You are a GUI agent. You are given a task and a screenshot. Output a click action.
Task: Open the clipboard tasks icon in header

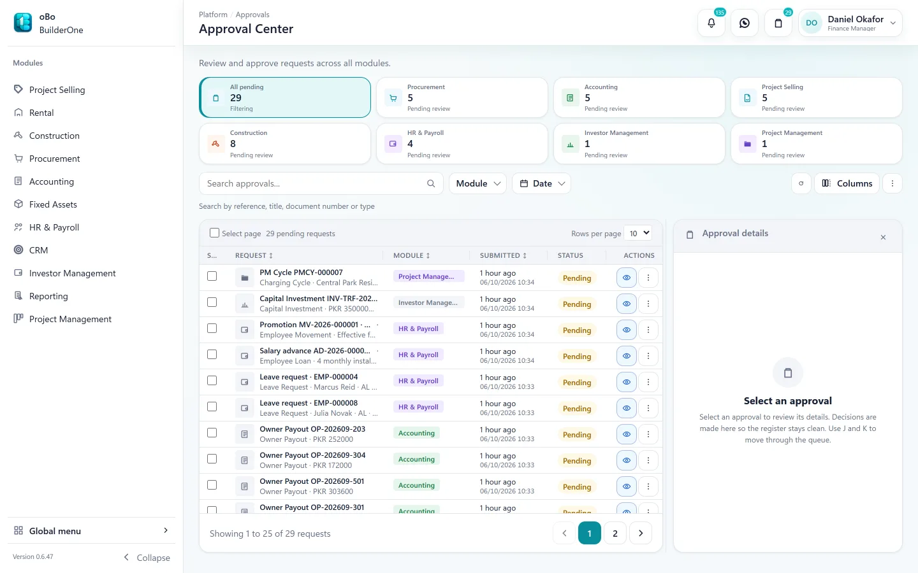pyautogui.click(x=778, y=23)
